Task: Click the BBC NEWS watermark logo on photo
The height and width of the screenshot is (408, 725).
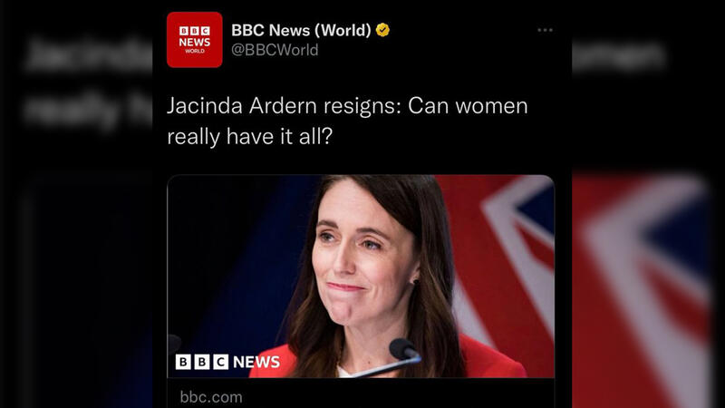Action: click(x=227, y=361)
